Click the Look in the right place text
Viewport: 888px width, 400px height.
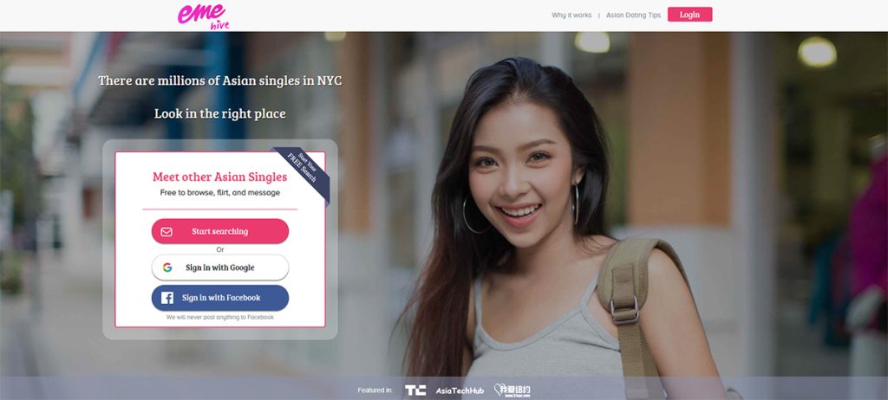click(219, 113)
